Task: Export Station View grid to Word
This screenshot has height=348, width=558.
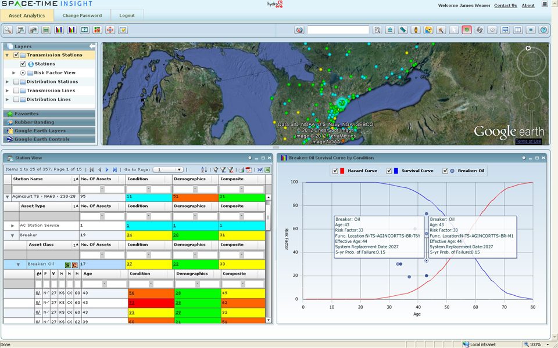Action: click(259, 168)
